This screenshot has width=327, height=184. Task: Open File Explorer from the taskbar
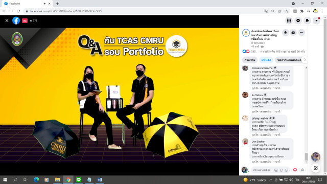click(57, 179)
